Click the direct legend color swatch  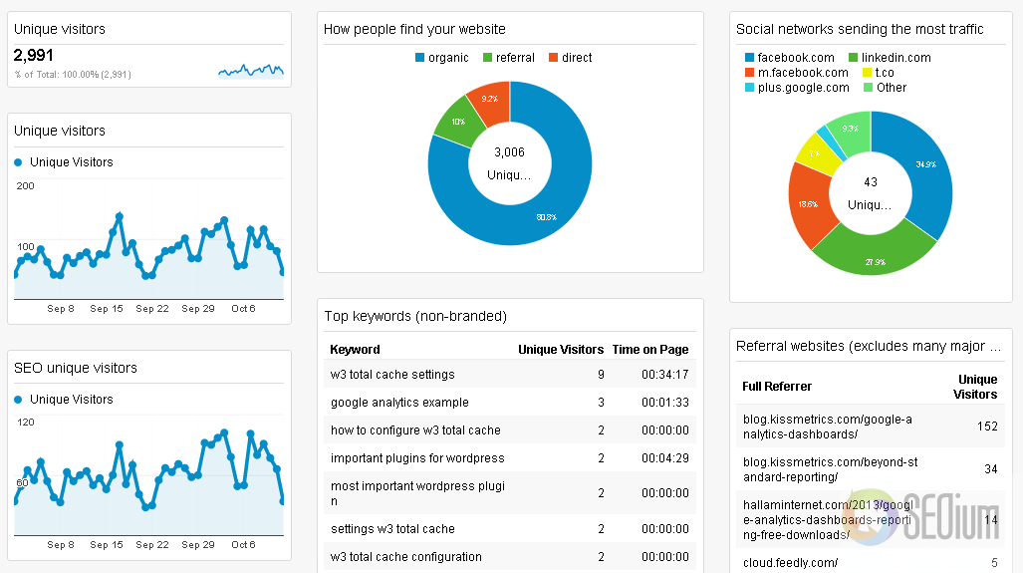point(553,58)
